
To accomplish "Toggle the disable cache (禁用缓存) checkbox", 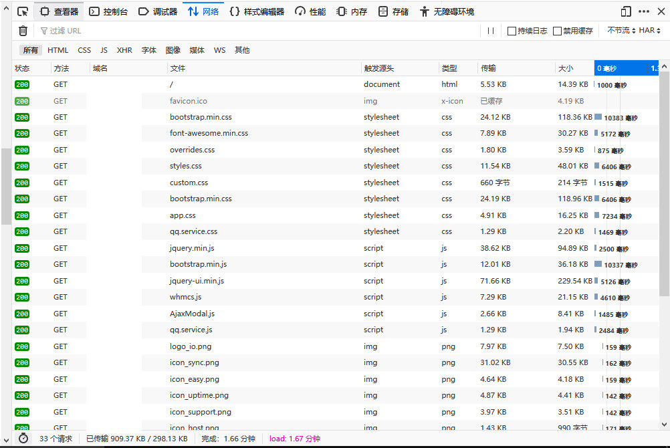I will tap(557, 31).
